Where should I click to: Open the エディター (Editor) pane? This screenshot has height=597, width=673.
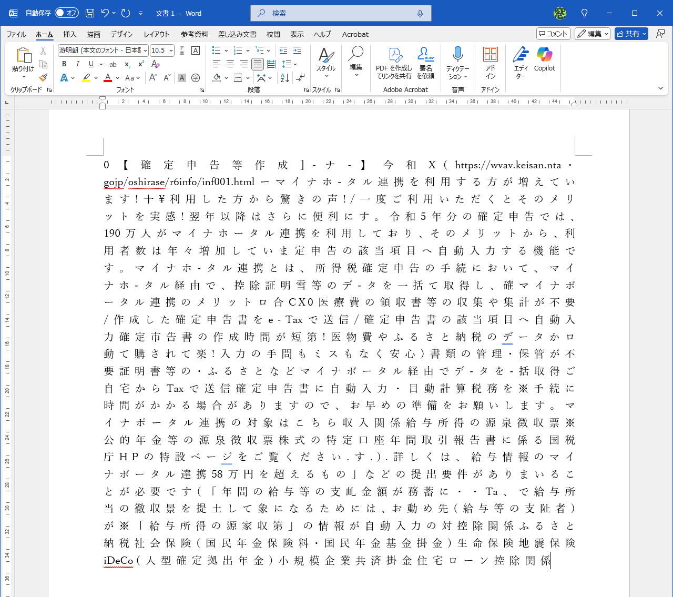click(x=520, y=63)
